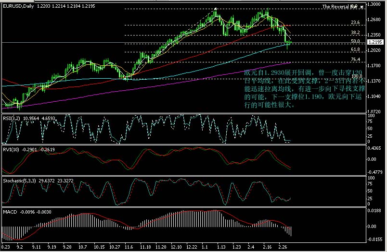Click the 50.0 Fibonacci level label
Image resolution: width=387 pixels, height=252 pixels.
coord(355,41)
